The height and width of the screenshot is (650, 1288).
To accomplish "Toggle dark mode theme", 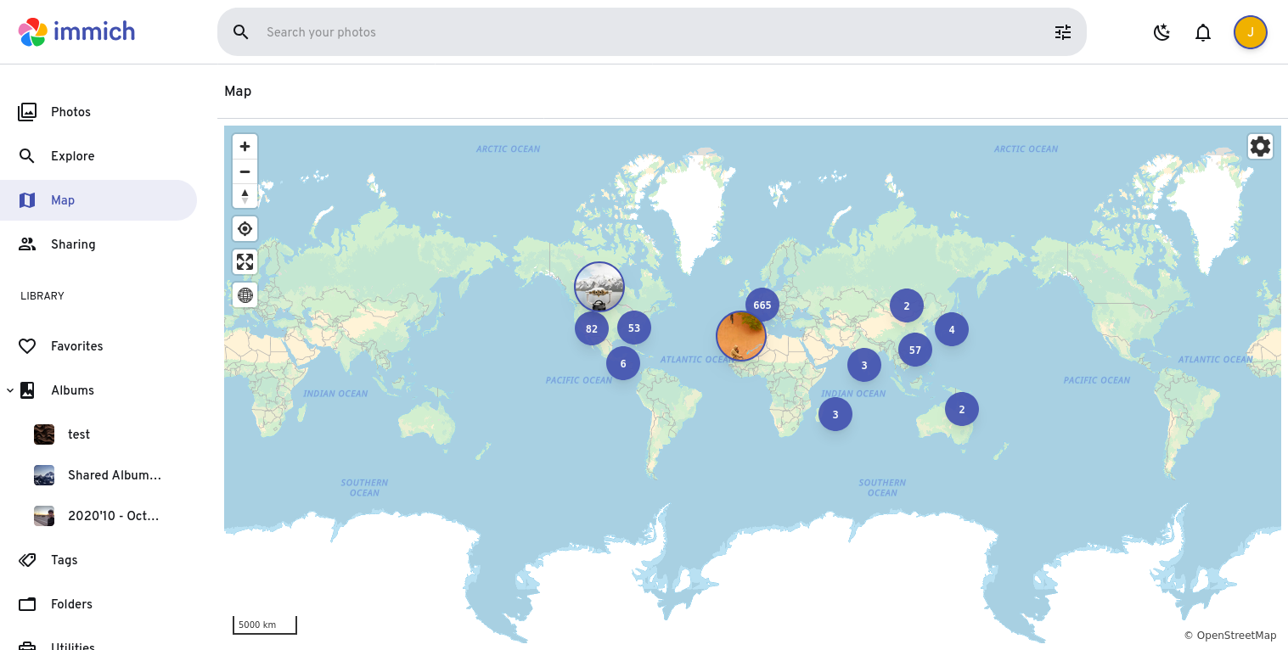I will (1161, 32).
